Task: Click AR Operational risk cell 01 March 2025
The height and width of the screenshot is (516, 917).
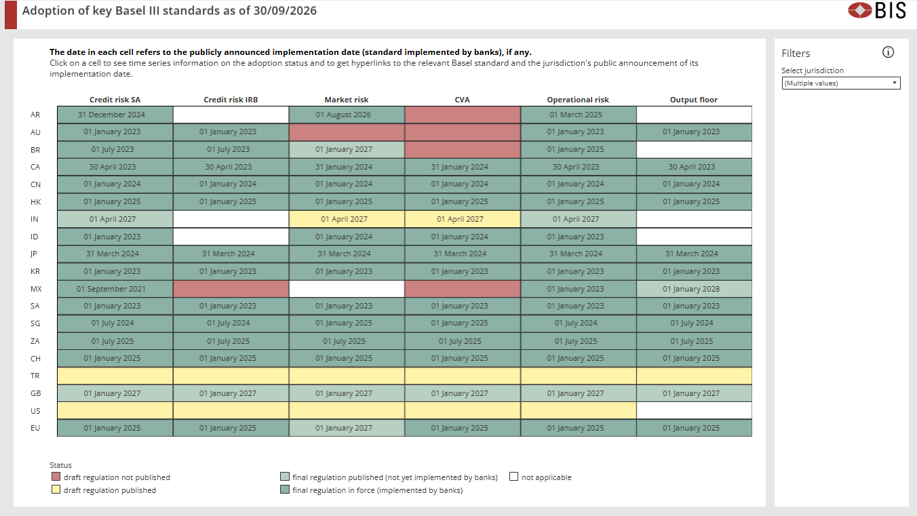Action: 579,115
